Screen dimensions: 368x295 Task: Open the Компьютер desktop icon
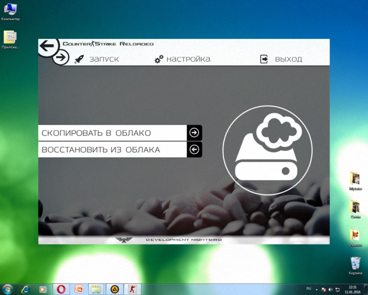[11, 12]
